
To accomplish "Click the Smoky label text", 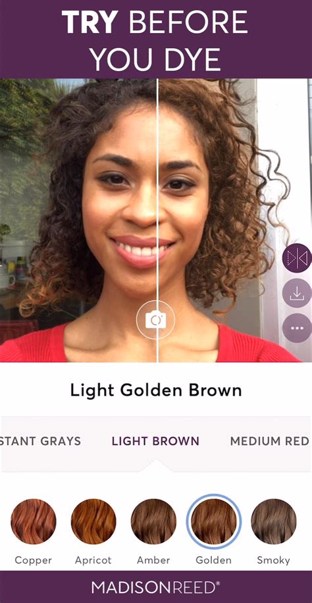I will [x=274, y=560].
